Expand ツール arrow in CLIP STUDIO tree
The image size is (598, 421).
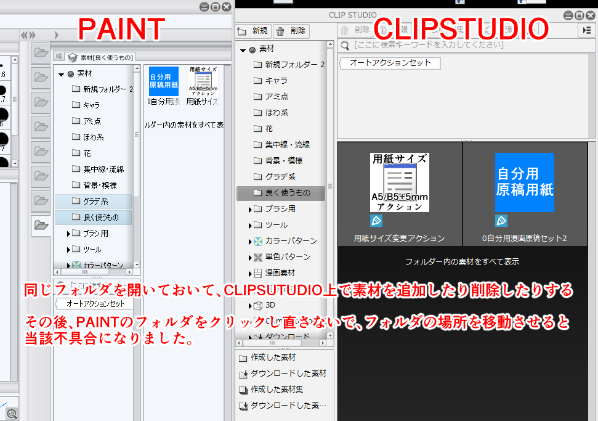pos(250,226)
